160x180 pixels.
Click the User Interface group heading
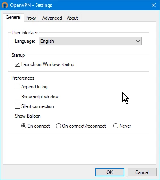point(25,33)
